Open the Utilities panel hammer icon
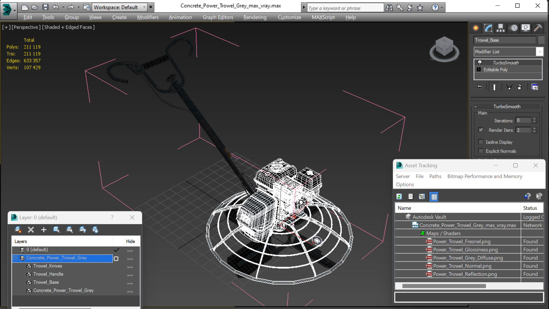The height and width of the screenshot is (309, 549). (x=538, y=28)
